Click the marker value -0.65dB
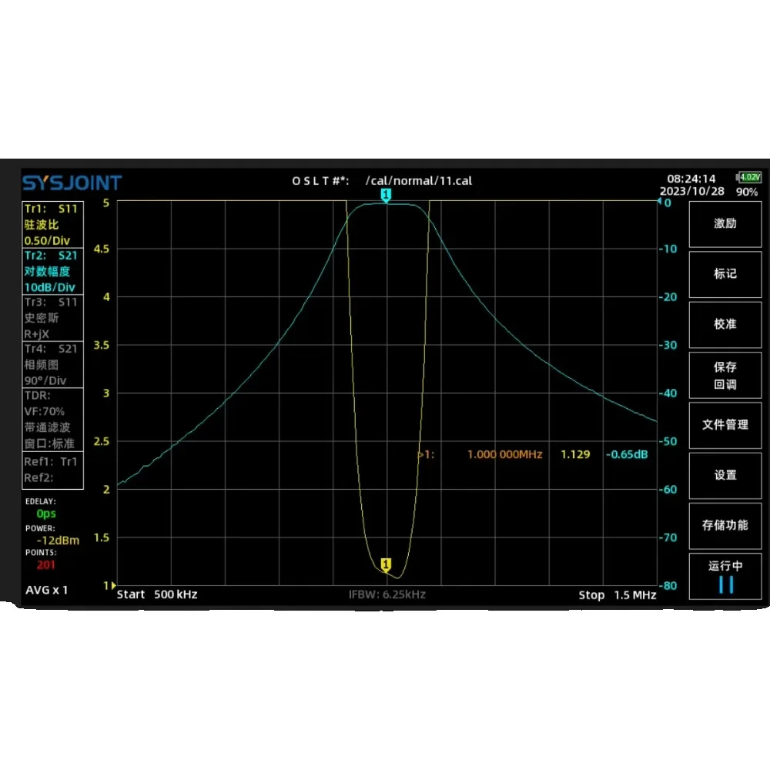The height and width of the screenshot is (770, 770). [627, 455]
